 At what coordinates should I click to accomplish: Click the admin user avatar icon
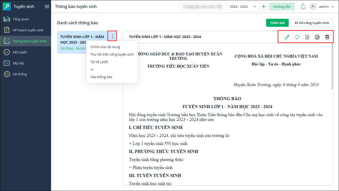(x=313, y=7)
